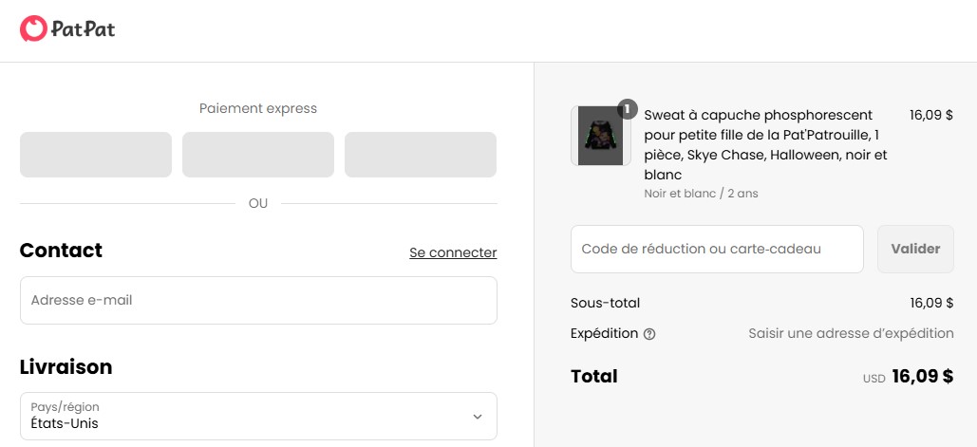
Task: Select the rightmost express payment button
Action: [x=421, y=155]
